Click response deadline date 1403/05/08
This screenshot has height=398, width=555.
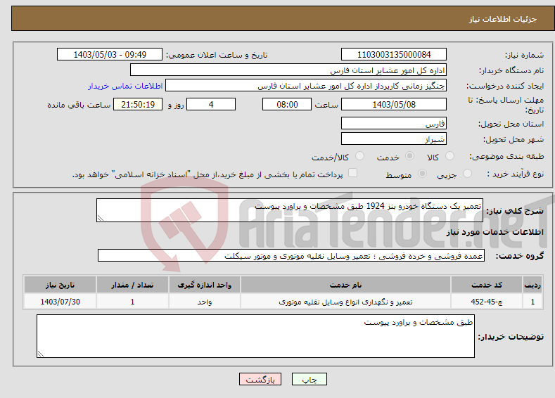pyautogui.click(x=394, y=104)
